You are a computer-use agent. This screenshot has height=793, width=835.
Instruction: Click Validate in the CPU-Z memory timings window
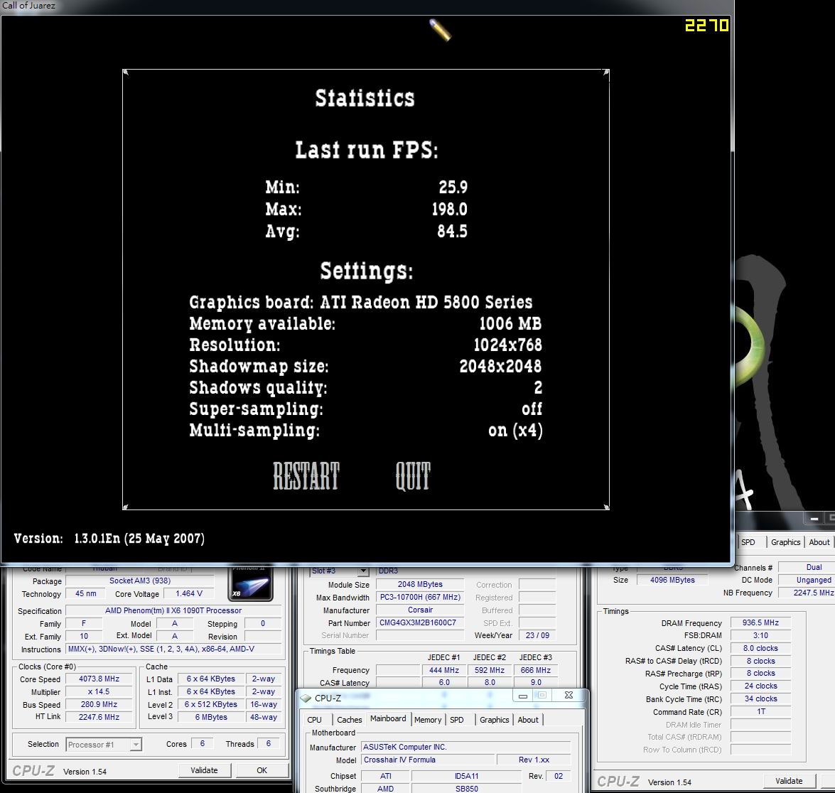(789, 781)
